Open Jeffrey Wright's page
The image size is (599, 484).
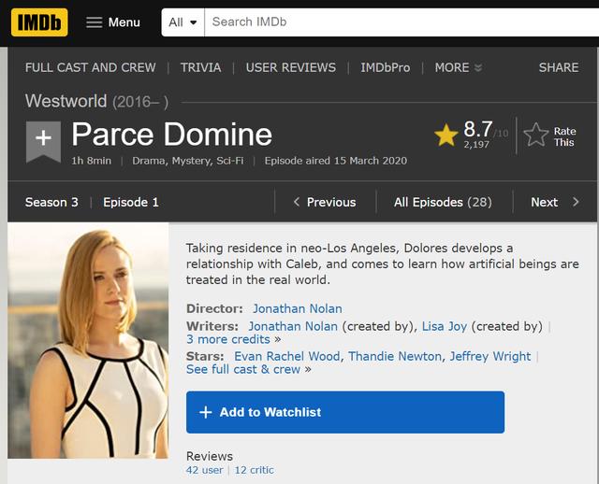490,356
